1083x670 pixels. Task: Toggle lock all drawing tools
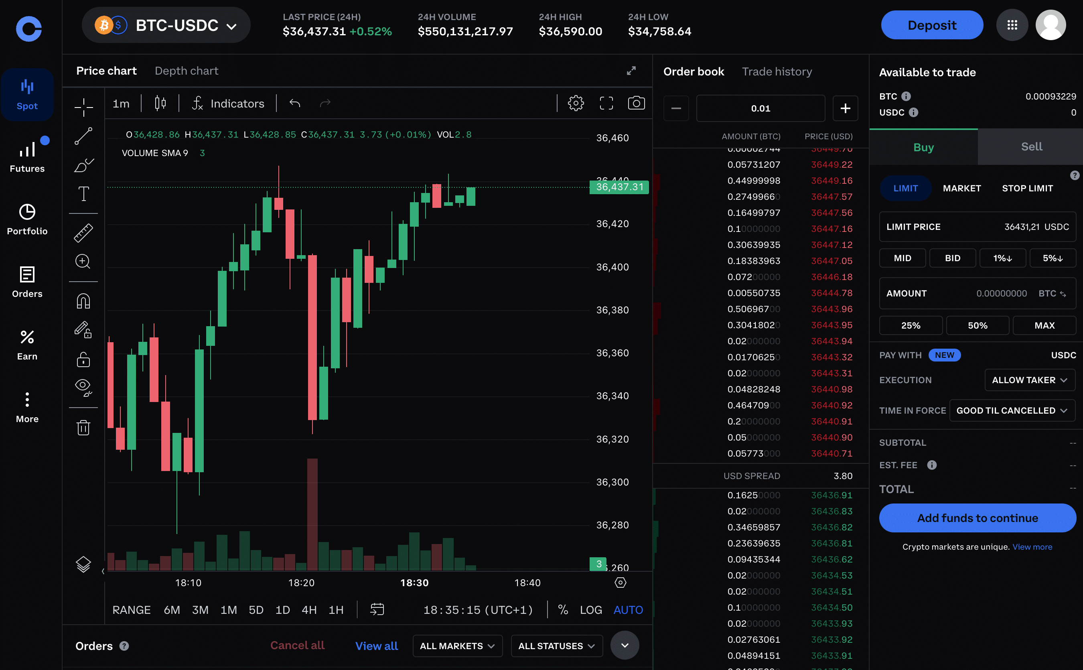point(83,359)
